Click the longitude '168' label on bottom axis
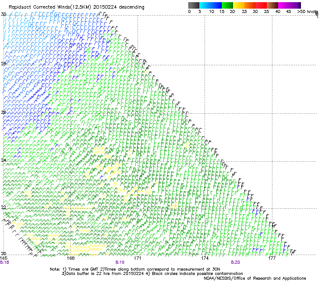This screenshot has height=281, width=320. pyautogui.click(x=70, y=258)
